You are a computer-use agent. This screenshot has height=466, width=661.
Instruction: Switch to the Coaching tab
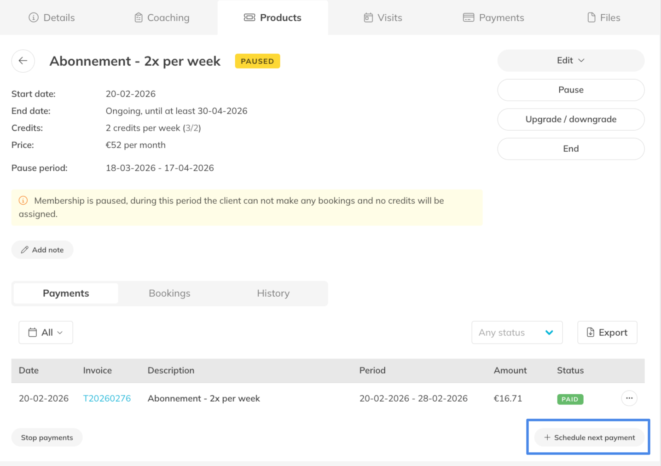[x=162, y=17]
